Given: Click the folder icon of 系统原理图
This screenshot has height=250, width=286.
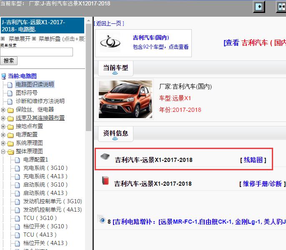Looking at the screenshot, I should pos(10,143).
